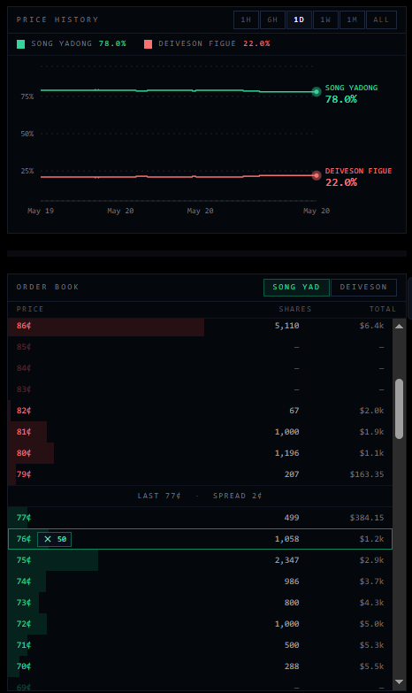412x693 pixels.
Task: Click Deiveson Figue chart endpoint marker
Action: [x=317, y=175]
